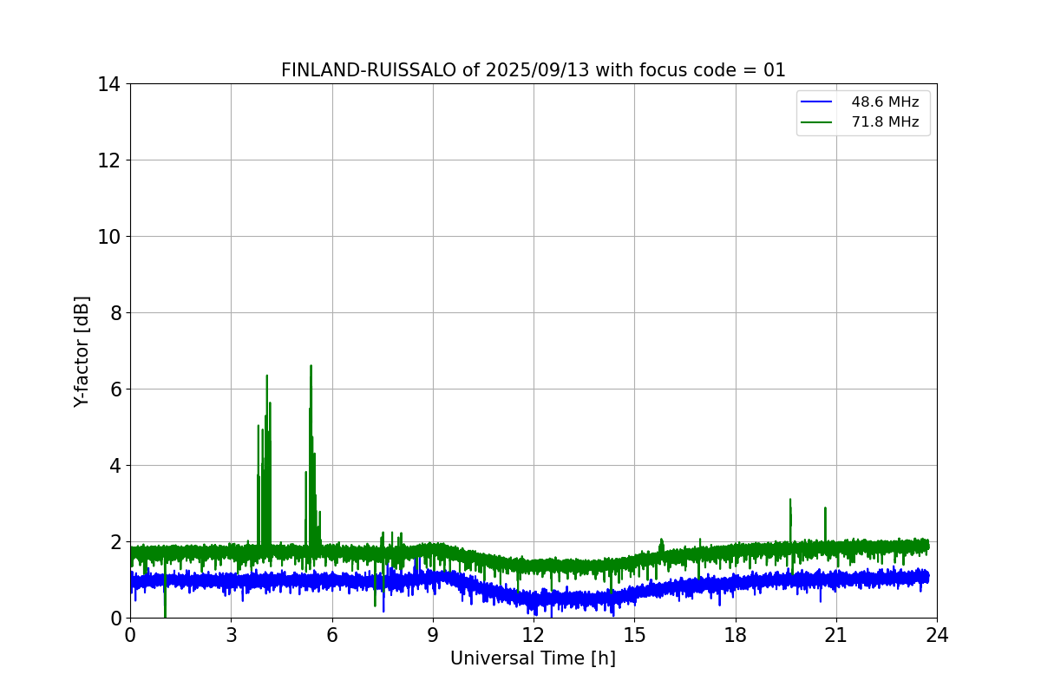The image size is (1041, 694).
Task: Click the x-axis tick label 9
Action: click(433, 635)
